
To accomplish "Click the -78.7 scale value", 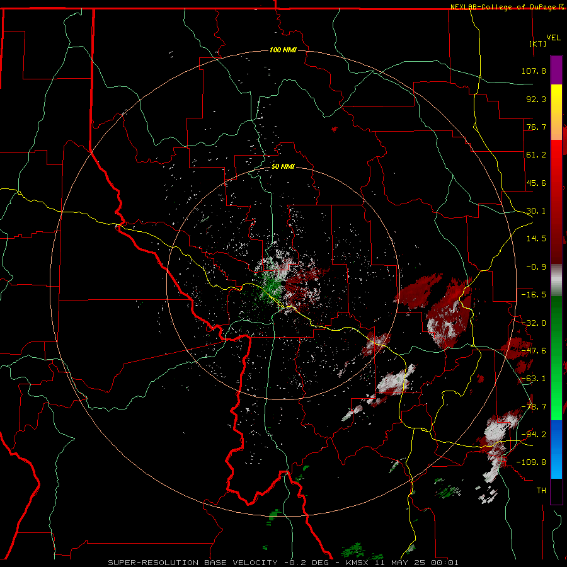I will [534, 407].
